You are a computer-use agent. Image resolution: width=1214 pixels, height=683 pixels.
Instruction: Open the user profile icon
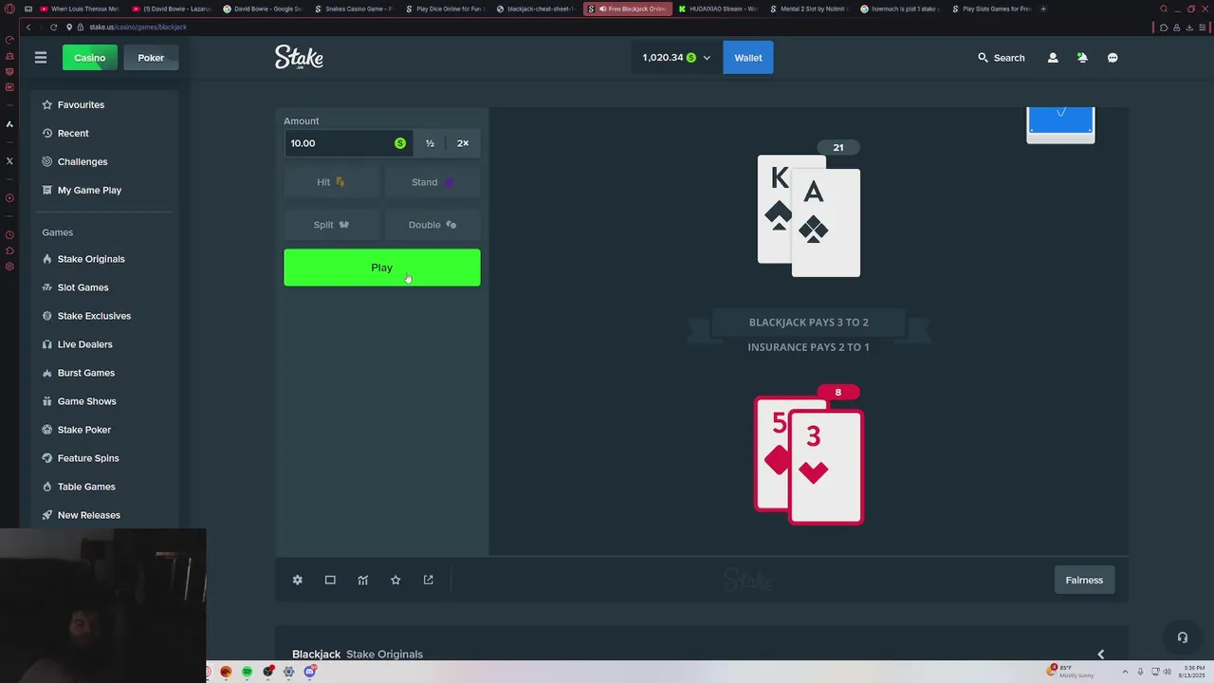click(1053, 58)
